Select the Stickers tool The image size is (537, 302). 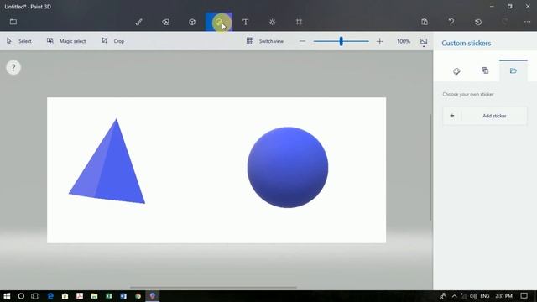(x=219, y=22)
